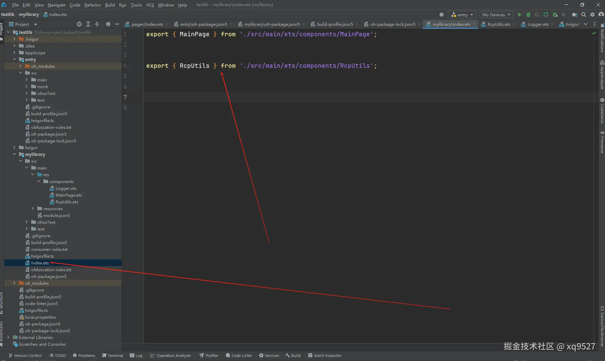Open the VCS menu
605x361 pixels.
(150, 5)
